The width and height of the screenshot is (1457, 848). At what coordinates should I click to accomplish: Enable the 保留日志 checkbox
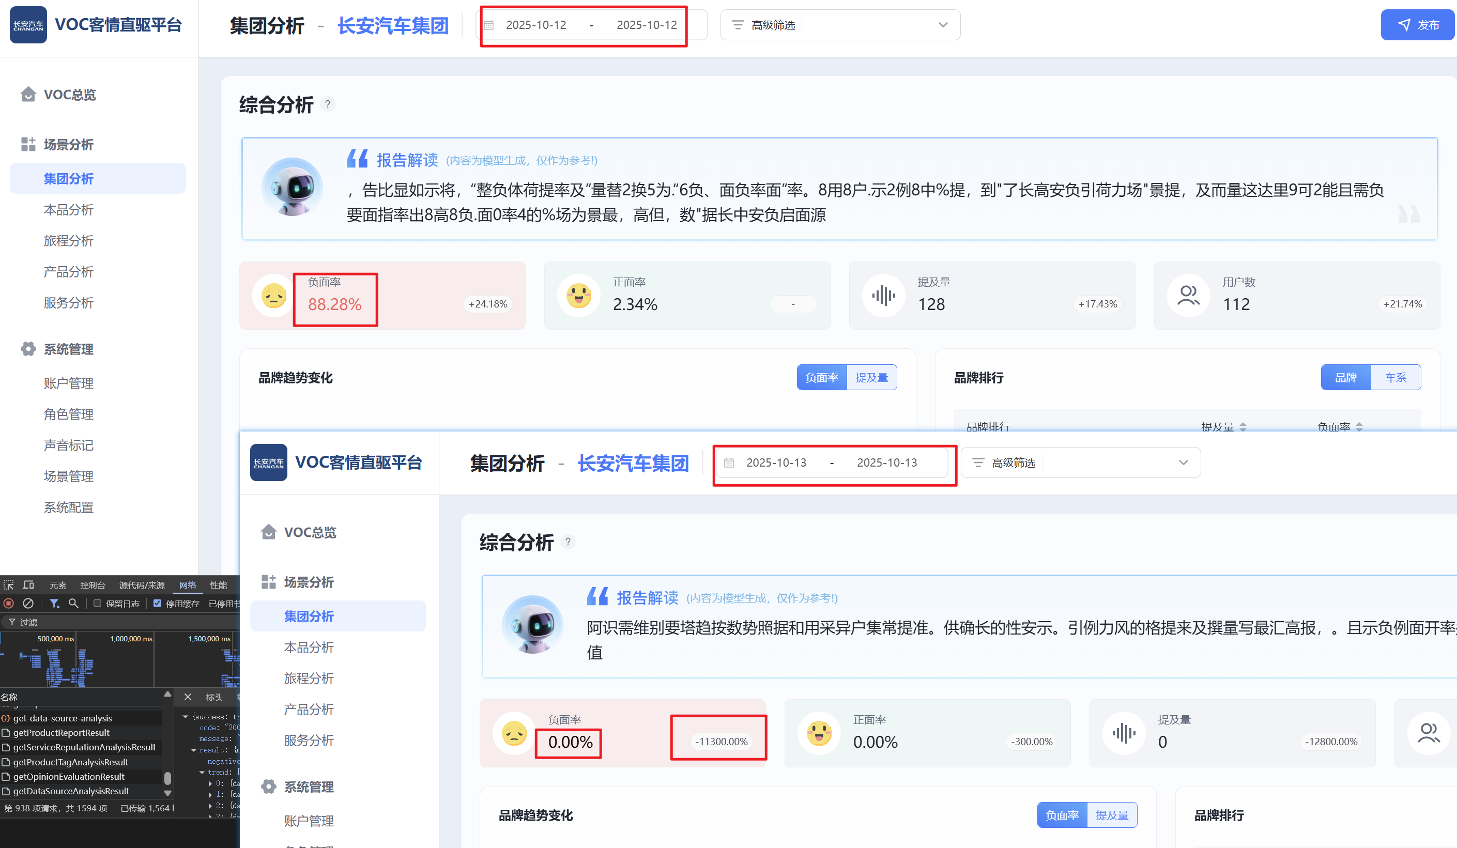coord(98,604)
